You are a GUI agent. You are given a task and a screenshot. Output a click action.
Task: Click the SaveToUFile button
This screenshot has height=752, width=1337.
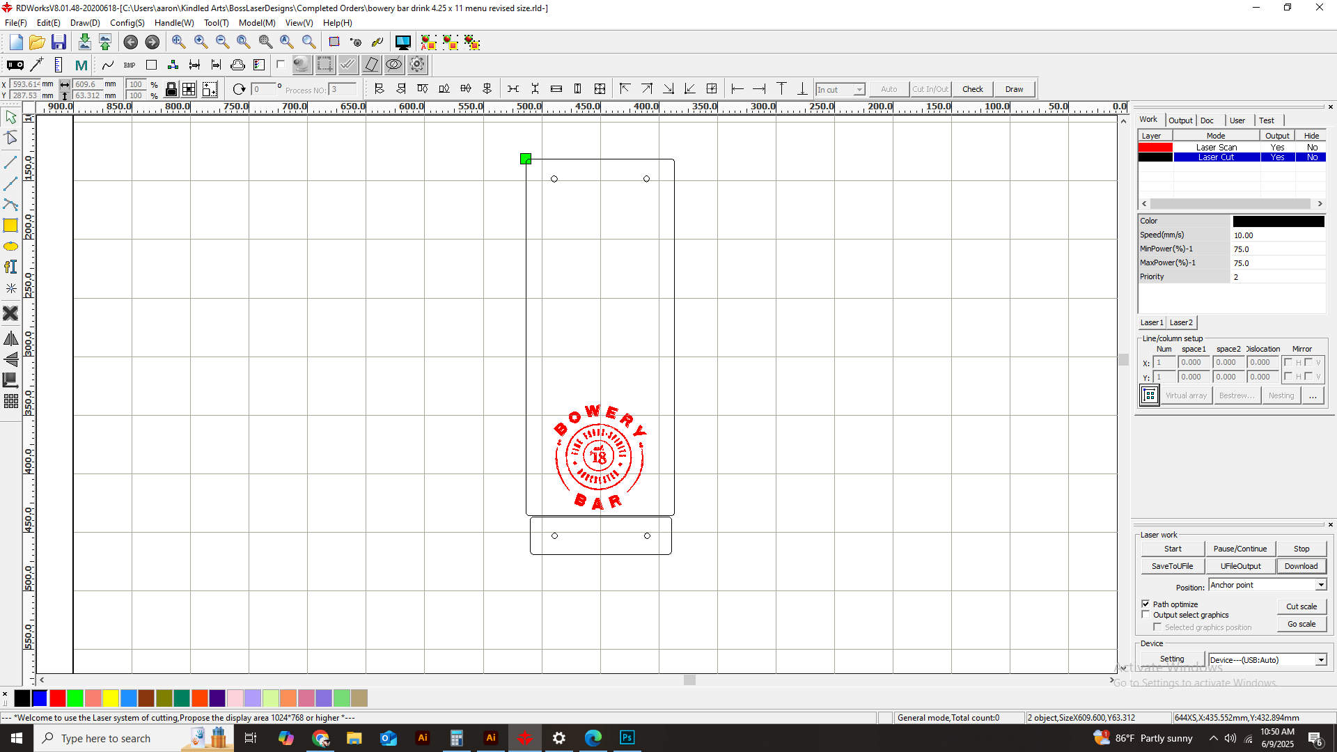(x=1173, y=566)
